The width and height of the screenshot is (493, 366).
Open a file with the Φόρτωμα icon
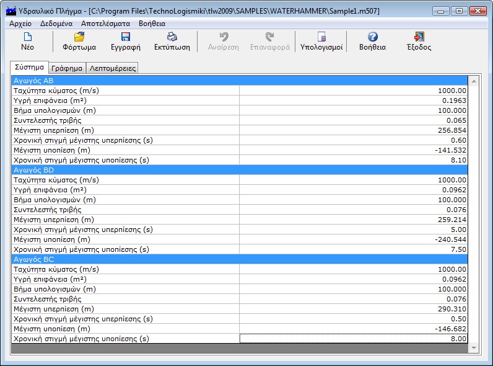tap(79, 37)
